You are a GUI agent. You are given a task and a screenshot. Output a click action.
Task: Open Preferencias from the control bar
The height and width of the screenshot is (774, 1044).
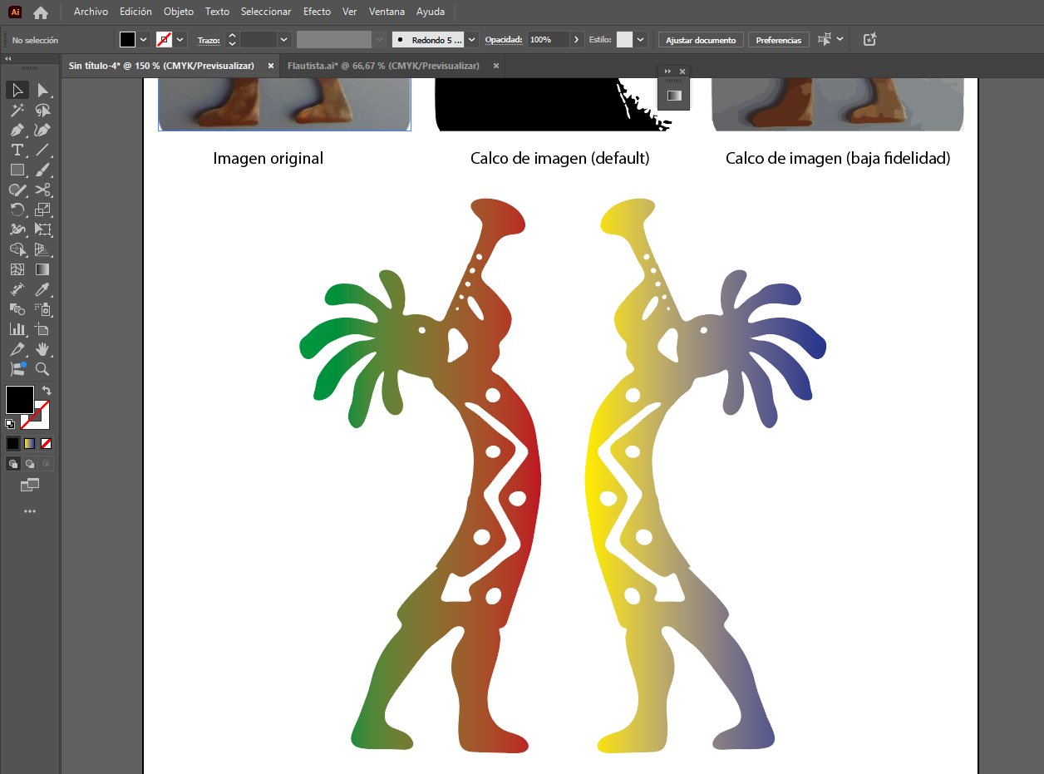tap(778, 39)
